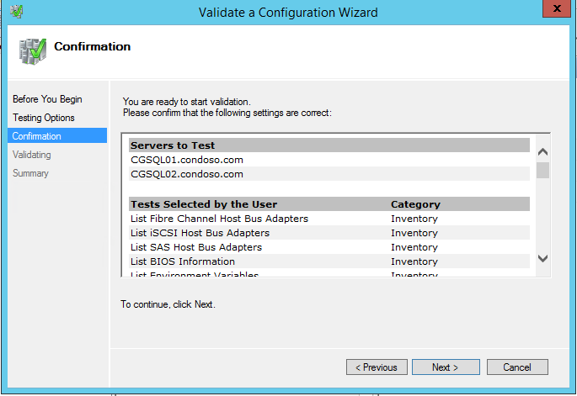
Task: Select the List BIOS Information row
Action: (x=329, y=261)
